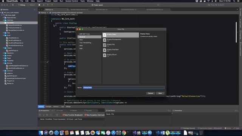
Task: Open the Tasks pad in status bar
Action: [x=236, y=128]
